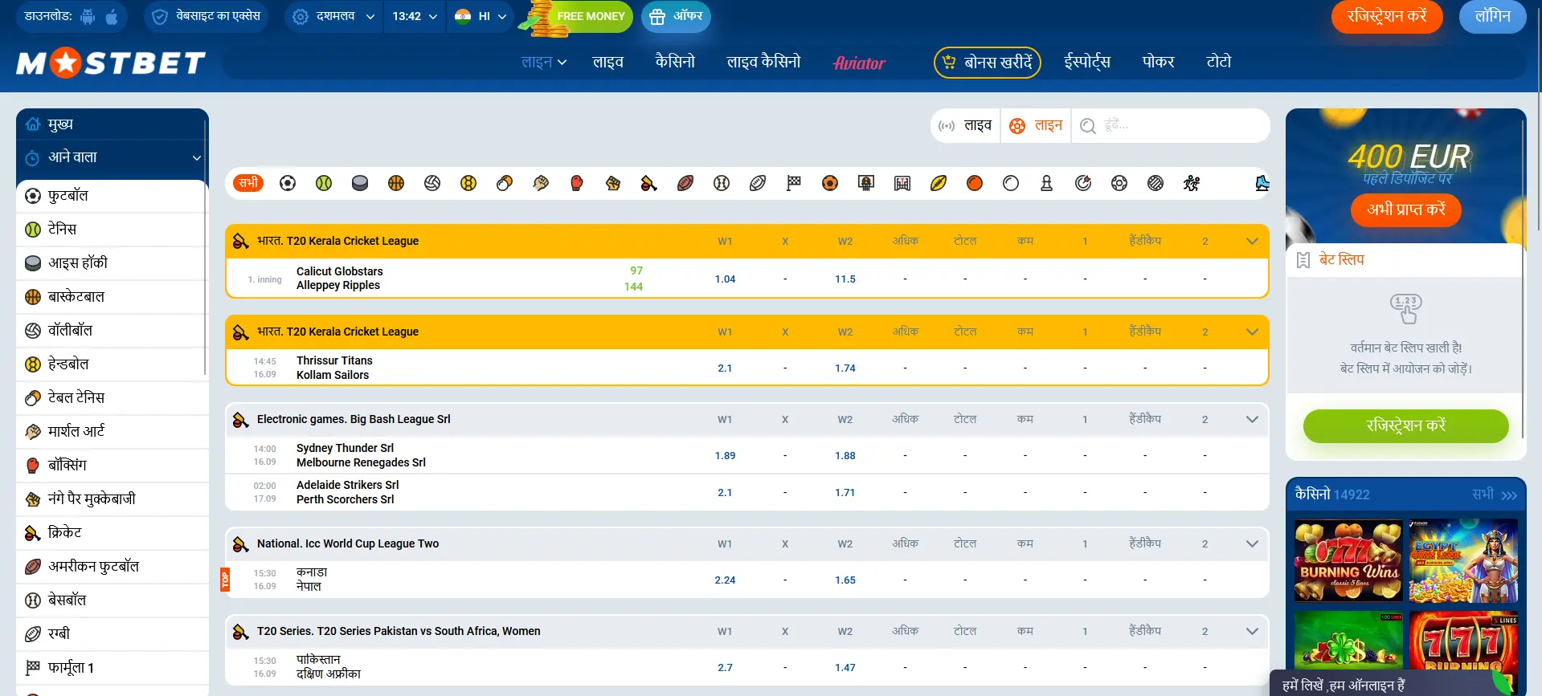The height and width of the screenshot is (696, 1542).
Task: Select the ice skate icon at filter row end
Action: click(1262, 183)
